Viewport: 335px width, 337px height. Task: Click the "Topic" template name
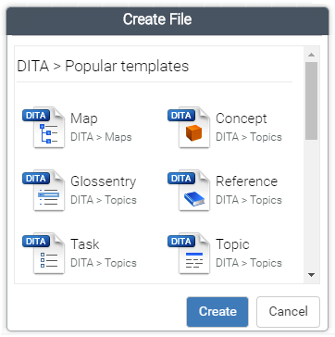[x=232, y=244]
